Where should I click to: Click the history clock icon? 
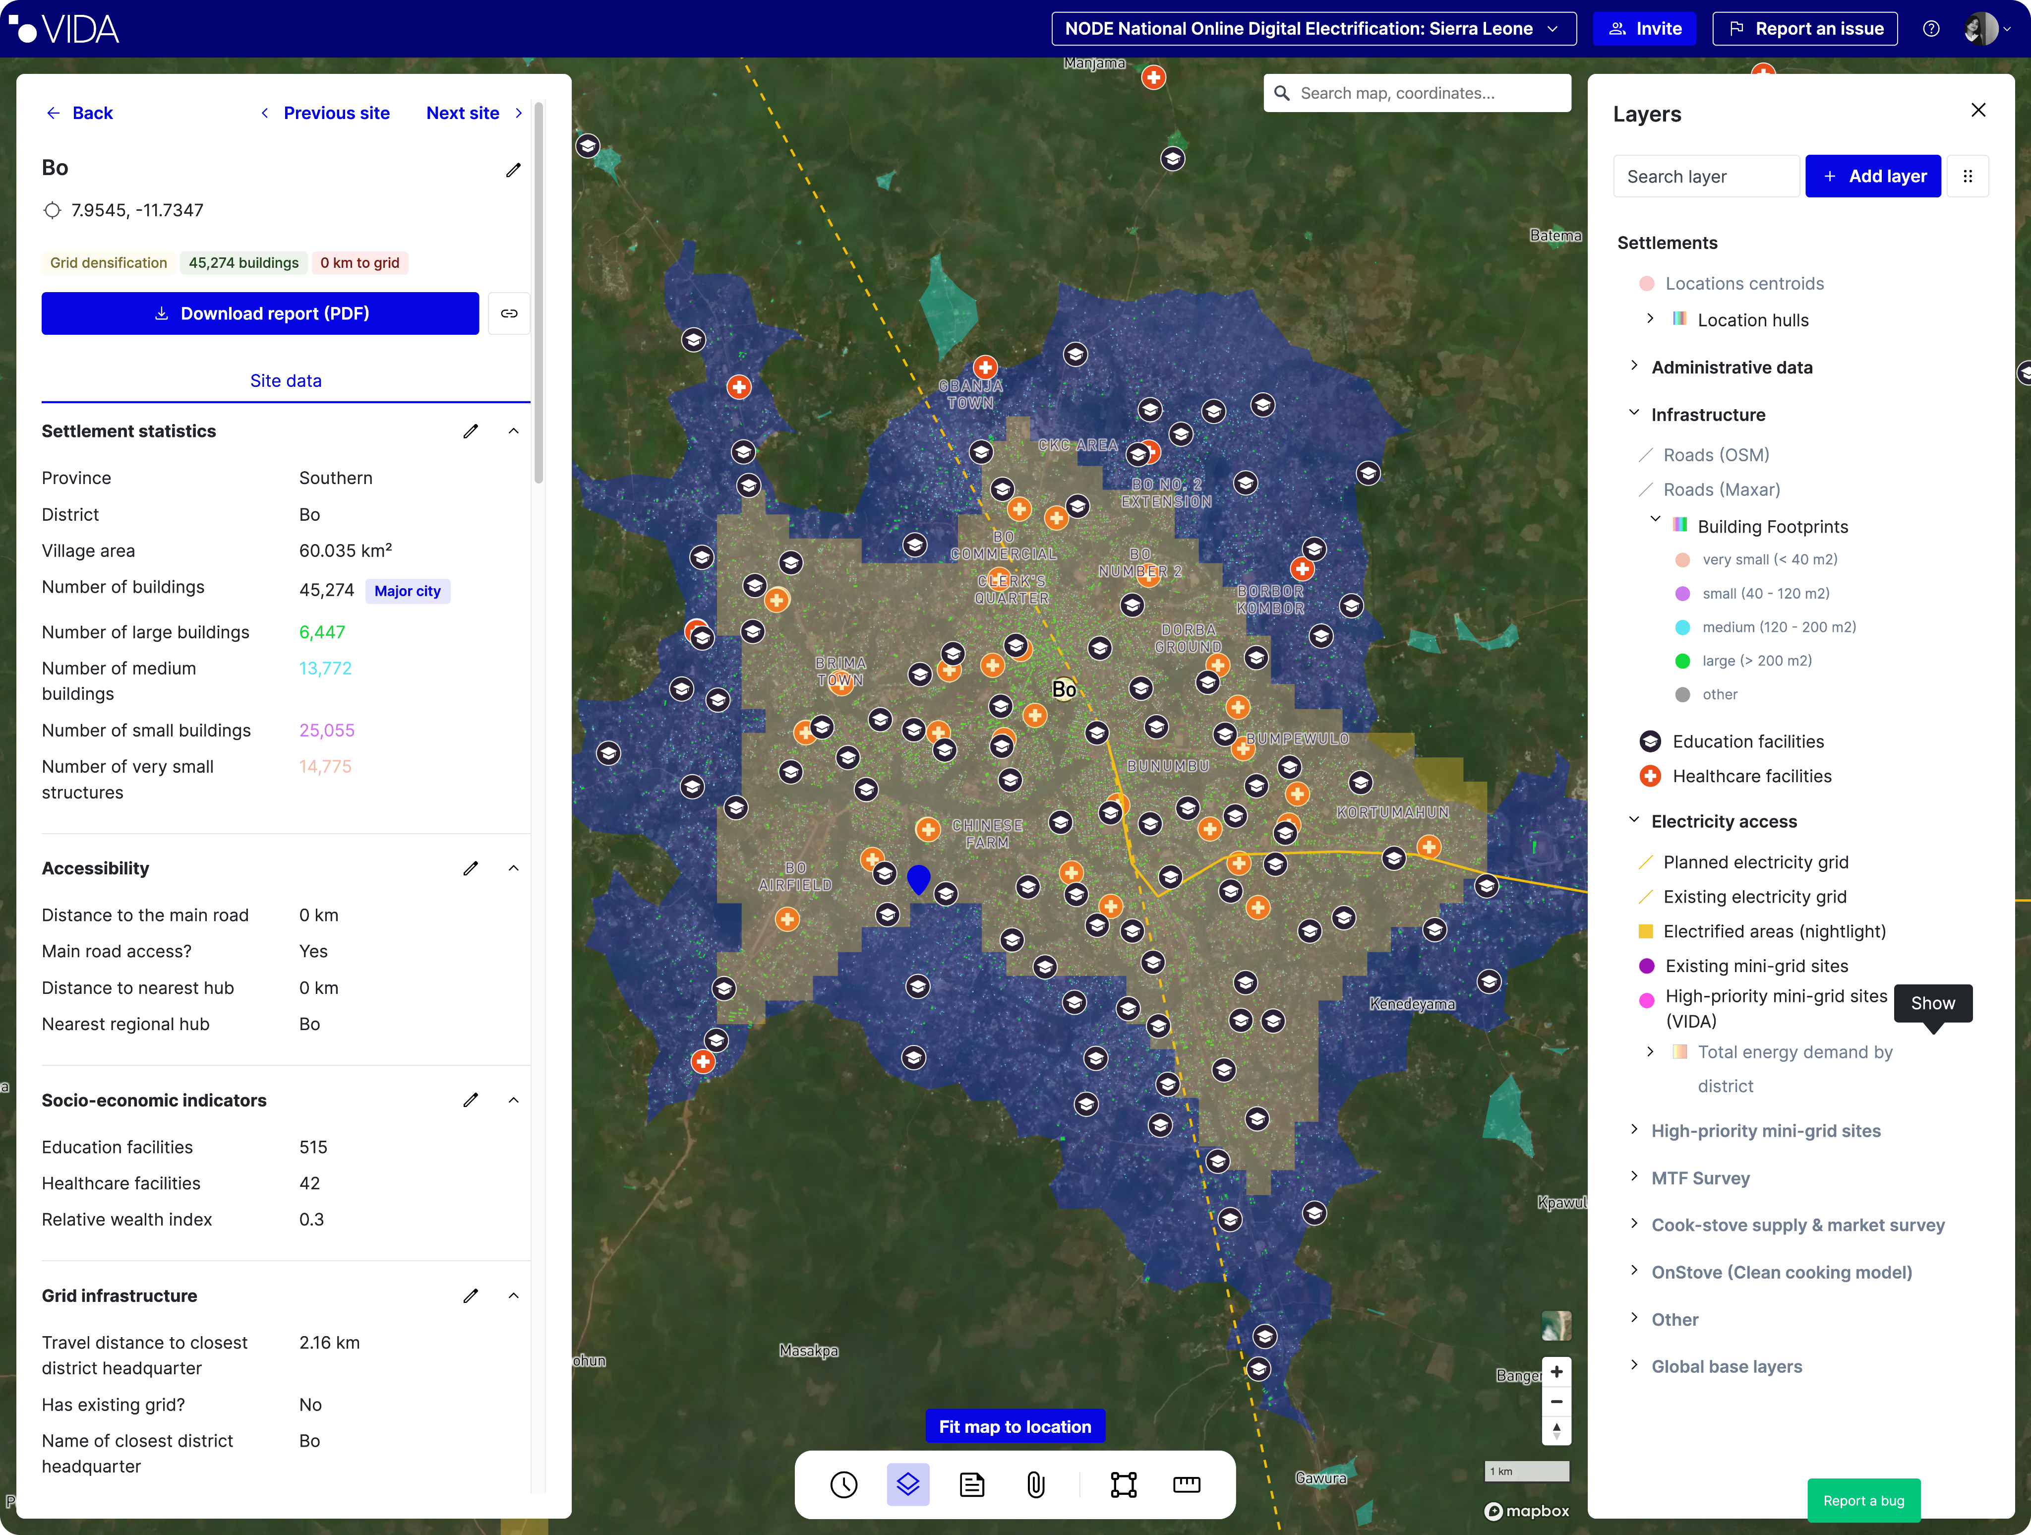[x=844, y=1484]
